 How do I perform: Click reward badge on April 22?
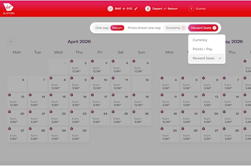51,112
